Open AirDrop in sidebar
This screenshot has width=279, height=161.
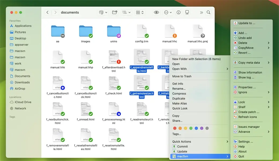[17, 89]
